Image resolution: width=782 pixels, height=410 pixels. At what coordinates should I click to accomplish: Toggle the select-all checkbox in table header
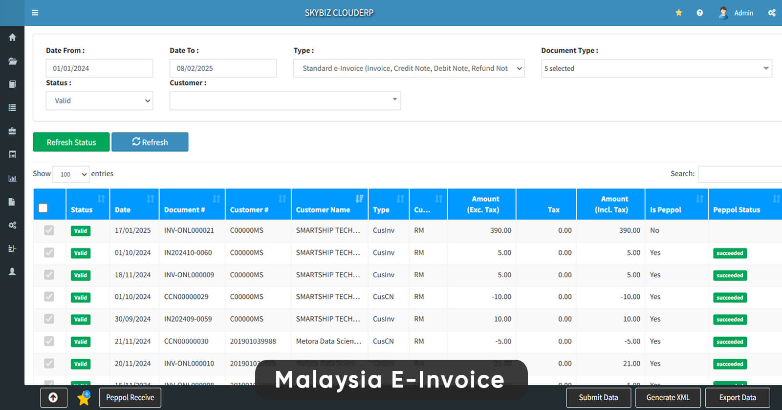(43, 208)
